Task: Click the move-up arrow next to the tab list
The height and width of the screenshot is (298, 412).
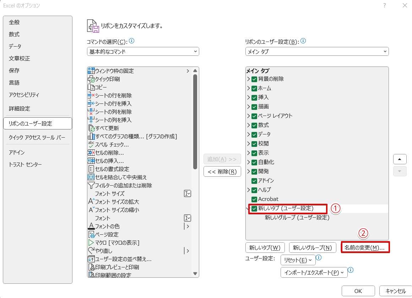Action: point(400,159)
